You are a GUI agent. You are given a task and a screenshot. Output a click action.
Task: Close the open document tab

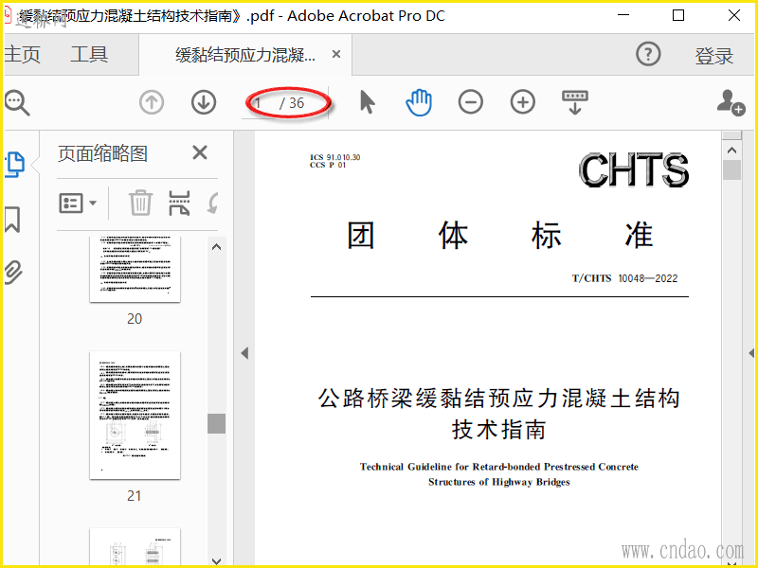(x=336, y=55)
